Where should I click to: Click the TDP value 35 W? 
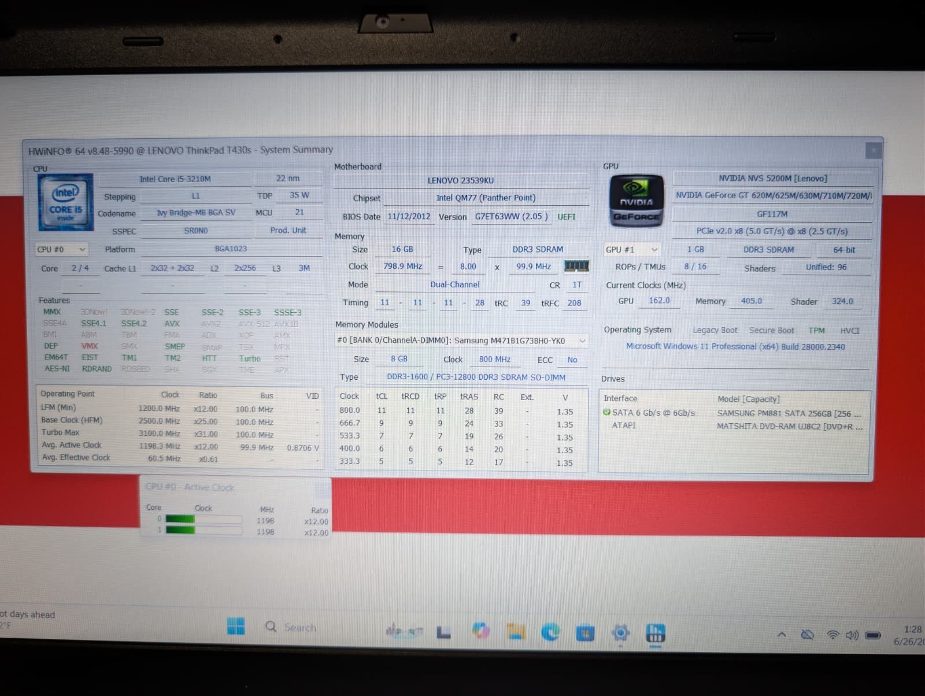[299, 195]
